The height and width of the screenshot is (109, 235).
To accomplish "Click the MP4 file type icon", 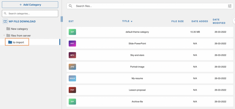I will (72, 55).
